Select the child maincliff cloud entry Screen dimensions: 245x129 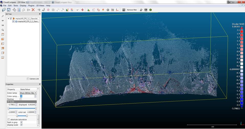28,22
